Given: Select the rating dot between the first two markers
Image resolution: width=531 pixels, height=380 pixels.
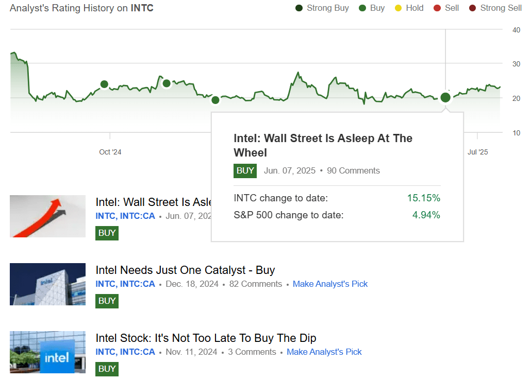Looking at the screenshot, I should point(166,82).
